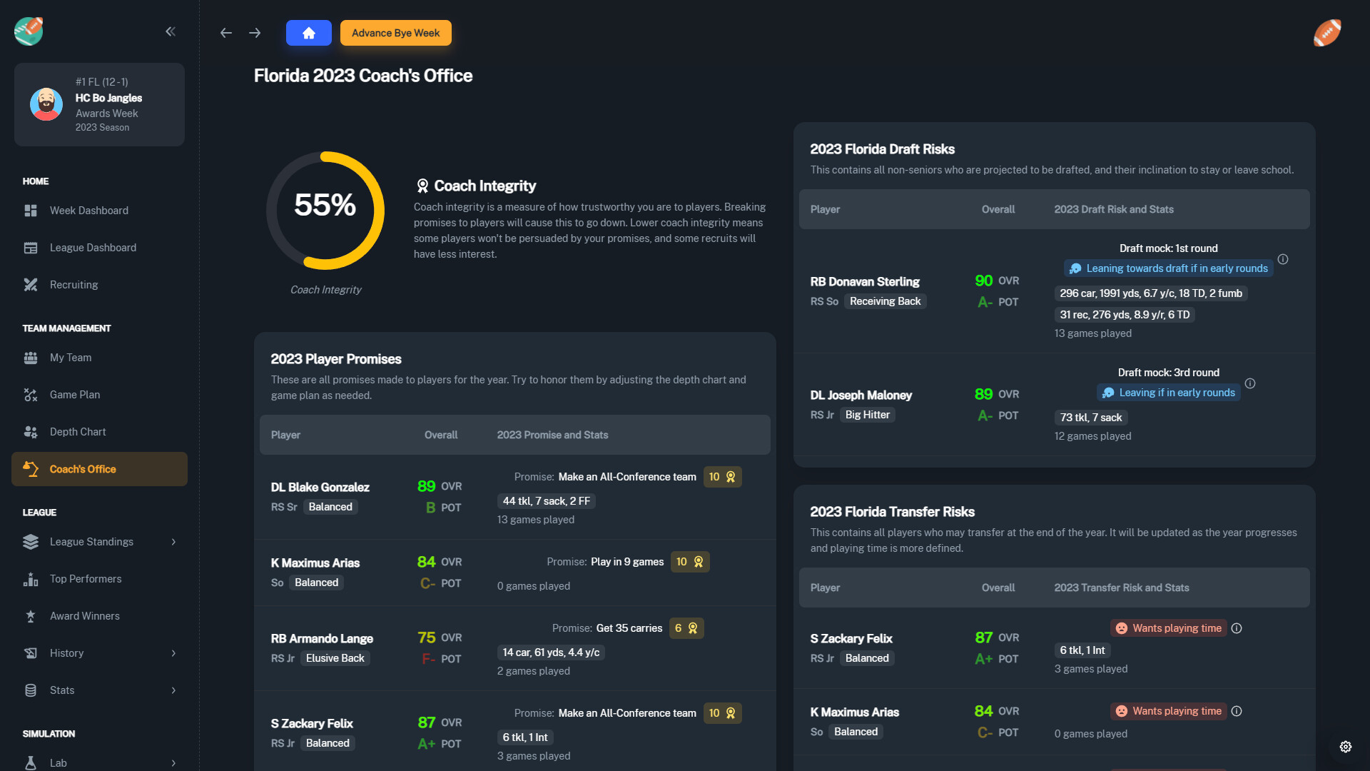Click info icon beside Joseph Maloney's draft risk
The width and height of the screenshot is (1370, 771).
[x=1249, y=383]
